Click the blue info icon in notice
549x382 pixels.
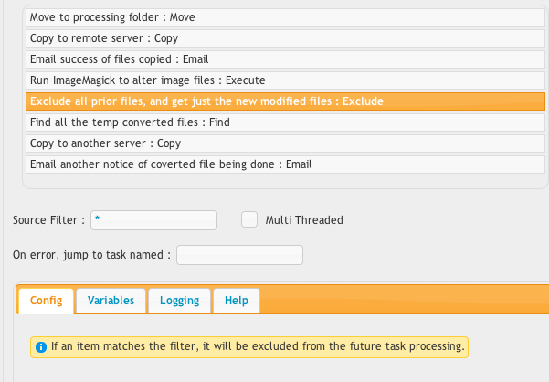[x=41, y=347]
